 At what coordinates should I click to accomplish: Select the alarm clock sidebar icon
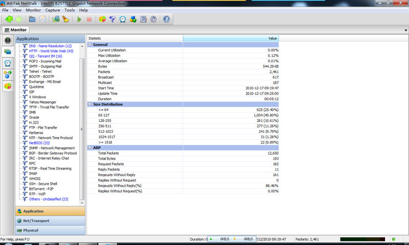(x=8, y=63)
